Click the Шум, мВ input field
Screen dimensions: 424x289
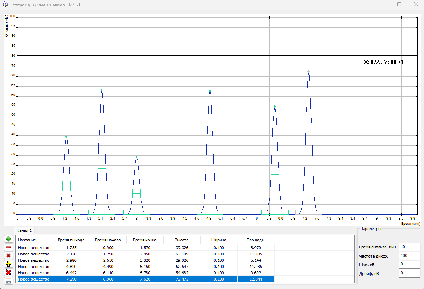click(409, 264)
